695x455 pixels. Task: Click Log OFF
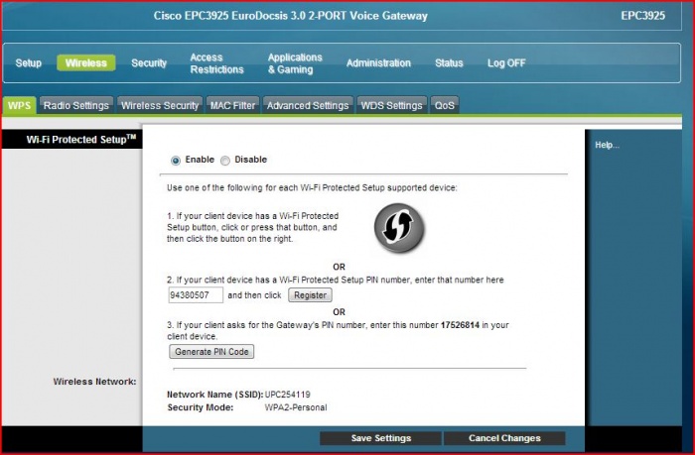point(506,62)
